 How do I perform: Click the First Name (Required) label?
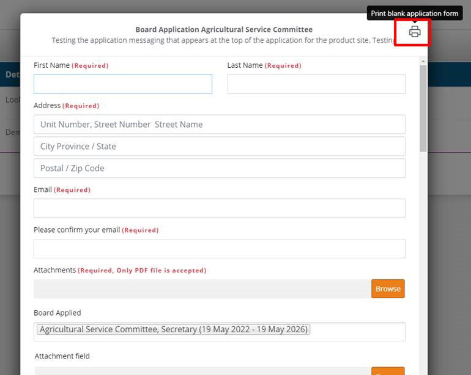(71, 65)
